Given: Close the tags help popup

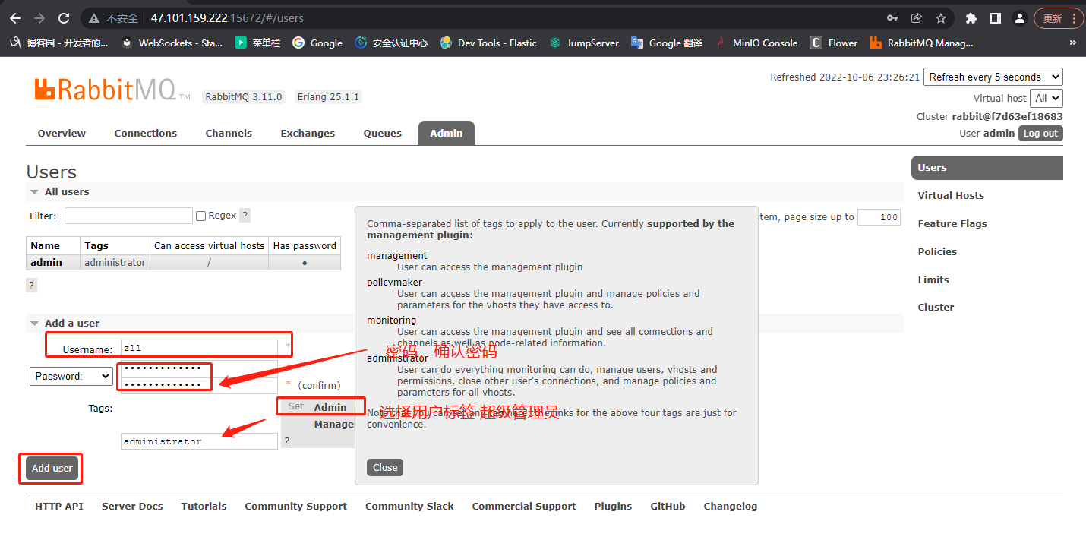Looking at the screenshot, I should tap(385, 468).
